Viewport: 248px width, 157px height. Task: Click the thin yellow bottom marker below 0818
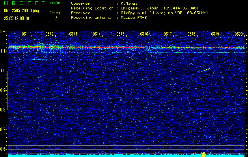click(194, 155)
